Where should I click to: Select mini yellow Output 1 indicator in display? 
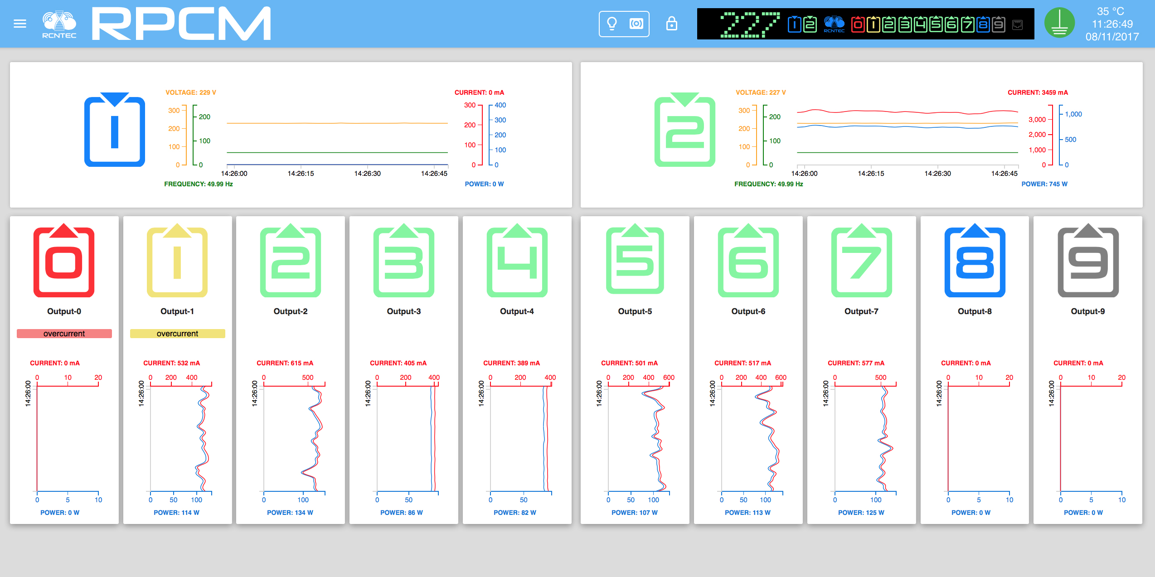pyautogui.click(x=873, y=24)
